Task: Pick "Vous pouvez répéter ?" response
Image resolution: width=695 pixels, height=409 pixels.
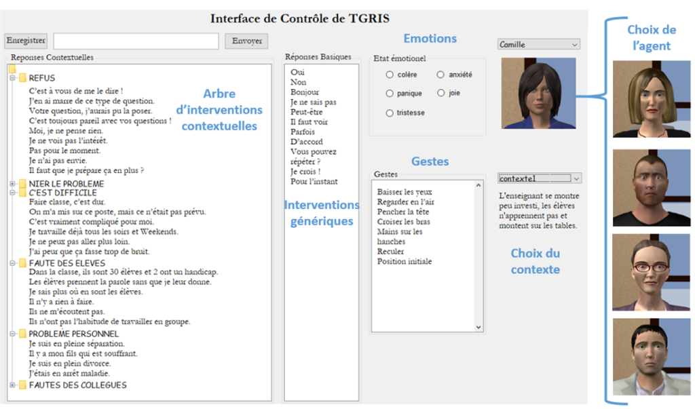Action: pos(314,157)
